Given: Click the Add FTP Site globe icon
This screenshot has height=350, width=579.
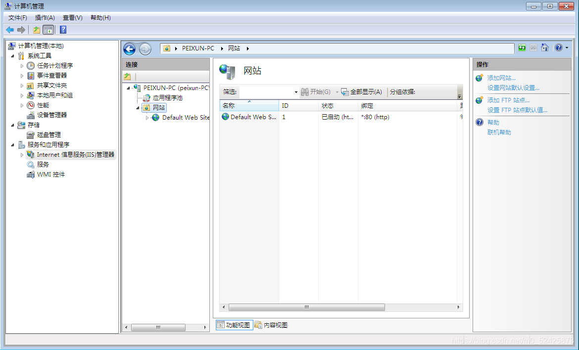Looking at the screenshot, I should pos(480,100).
